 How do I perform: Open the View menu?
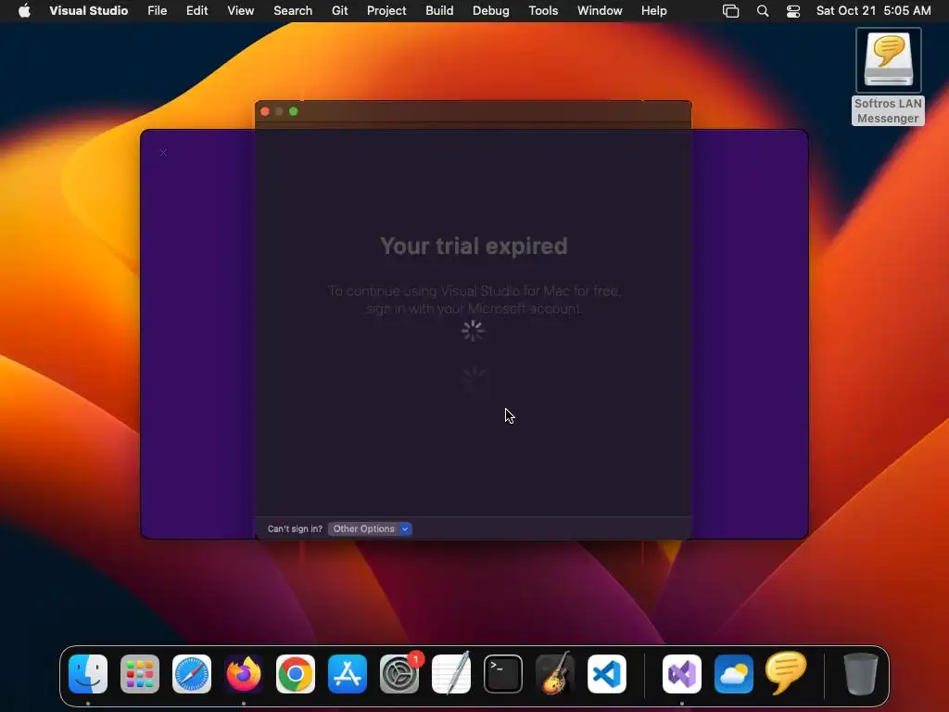[240, 10]
